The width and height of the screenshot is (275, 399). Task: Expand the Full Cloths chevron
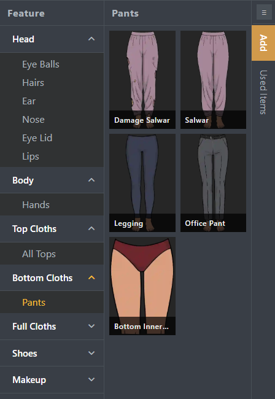click(x=91, y=326)
